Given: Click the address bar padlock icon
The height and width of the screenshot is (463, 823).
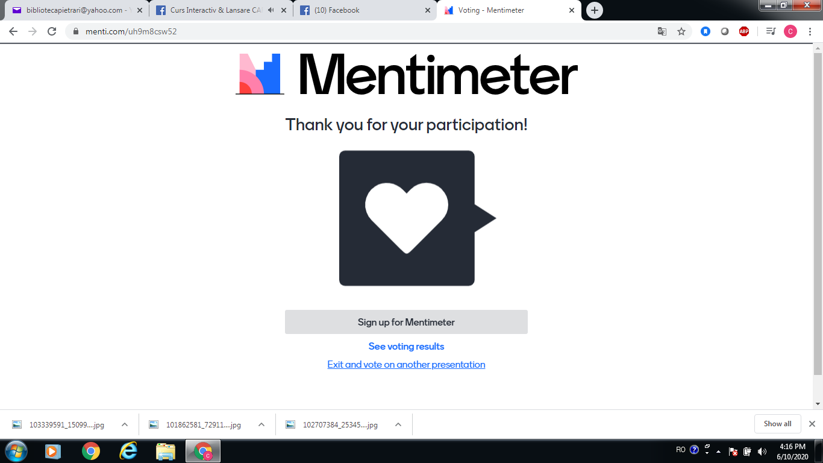Looking at the screenshot, I should (76, 31).
